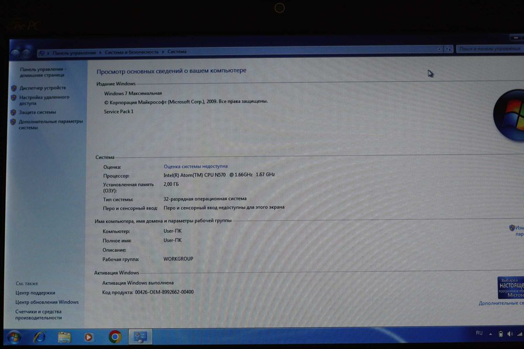Launch Windows Media Player from taskbar
This screenshot has height=349, width=524.
tap(89, 337)
